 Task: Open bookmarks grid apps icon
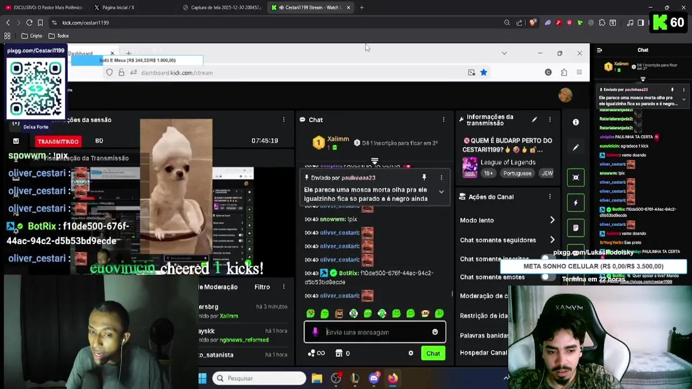(x=8, y=36)
